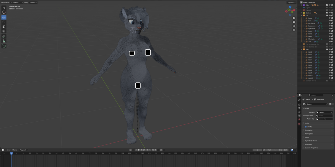The width and height of the screenshot is (335, 167).
Task: Activate the Rotate tool
Action: tap(4, 22)
